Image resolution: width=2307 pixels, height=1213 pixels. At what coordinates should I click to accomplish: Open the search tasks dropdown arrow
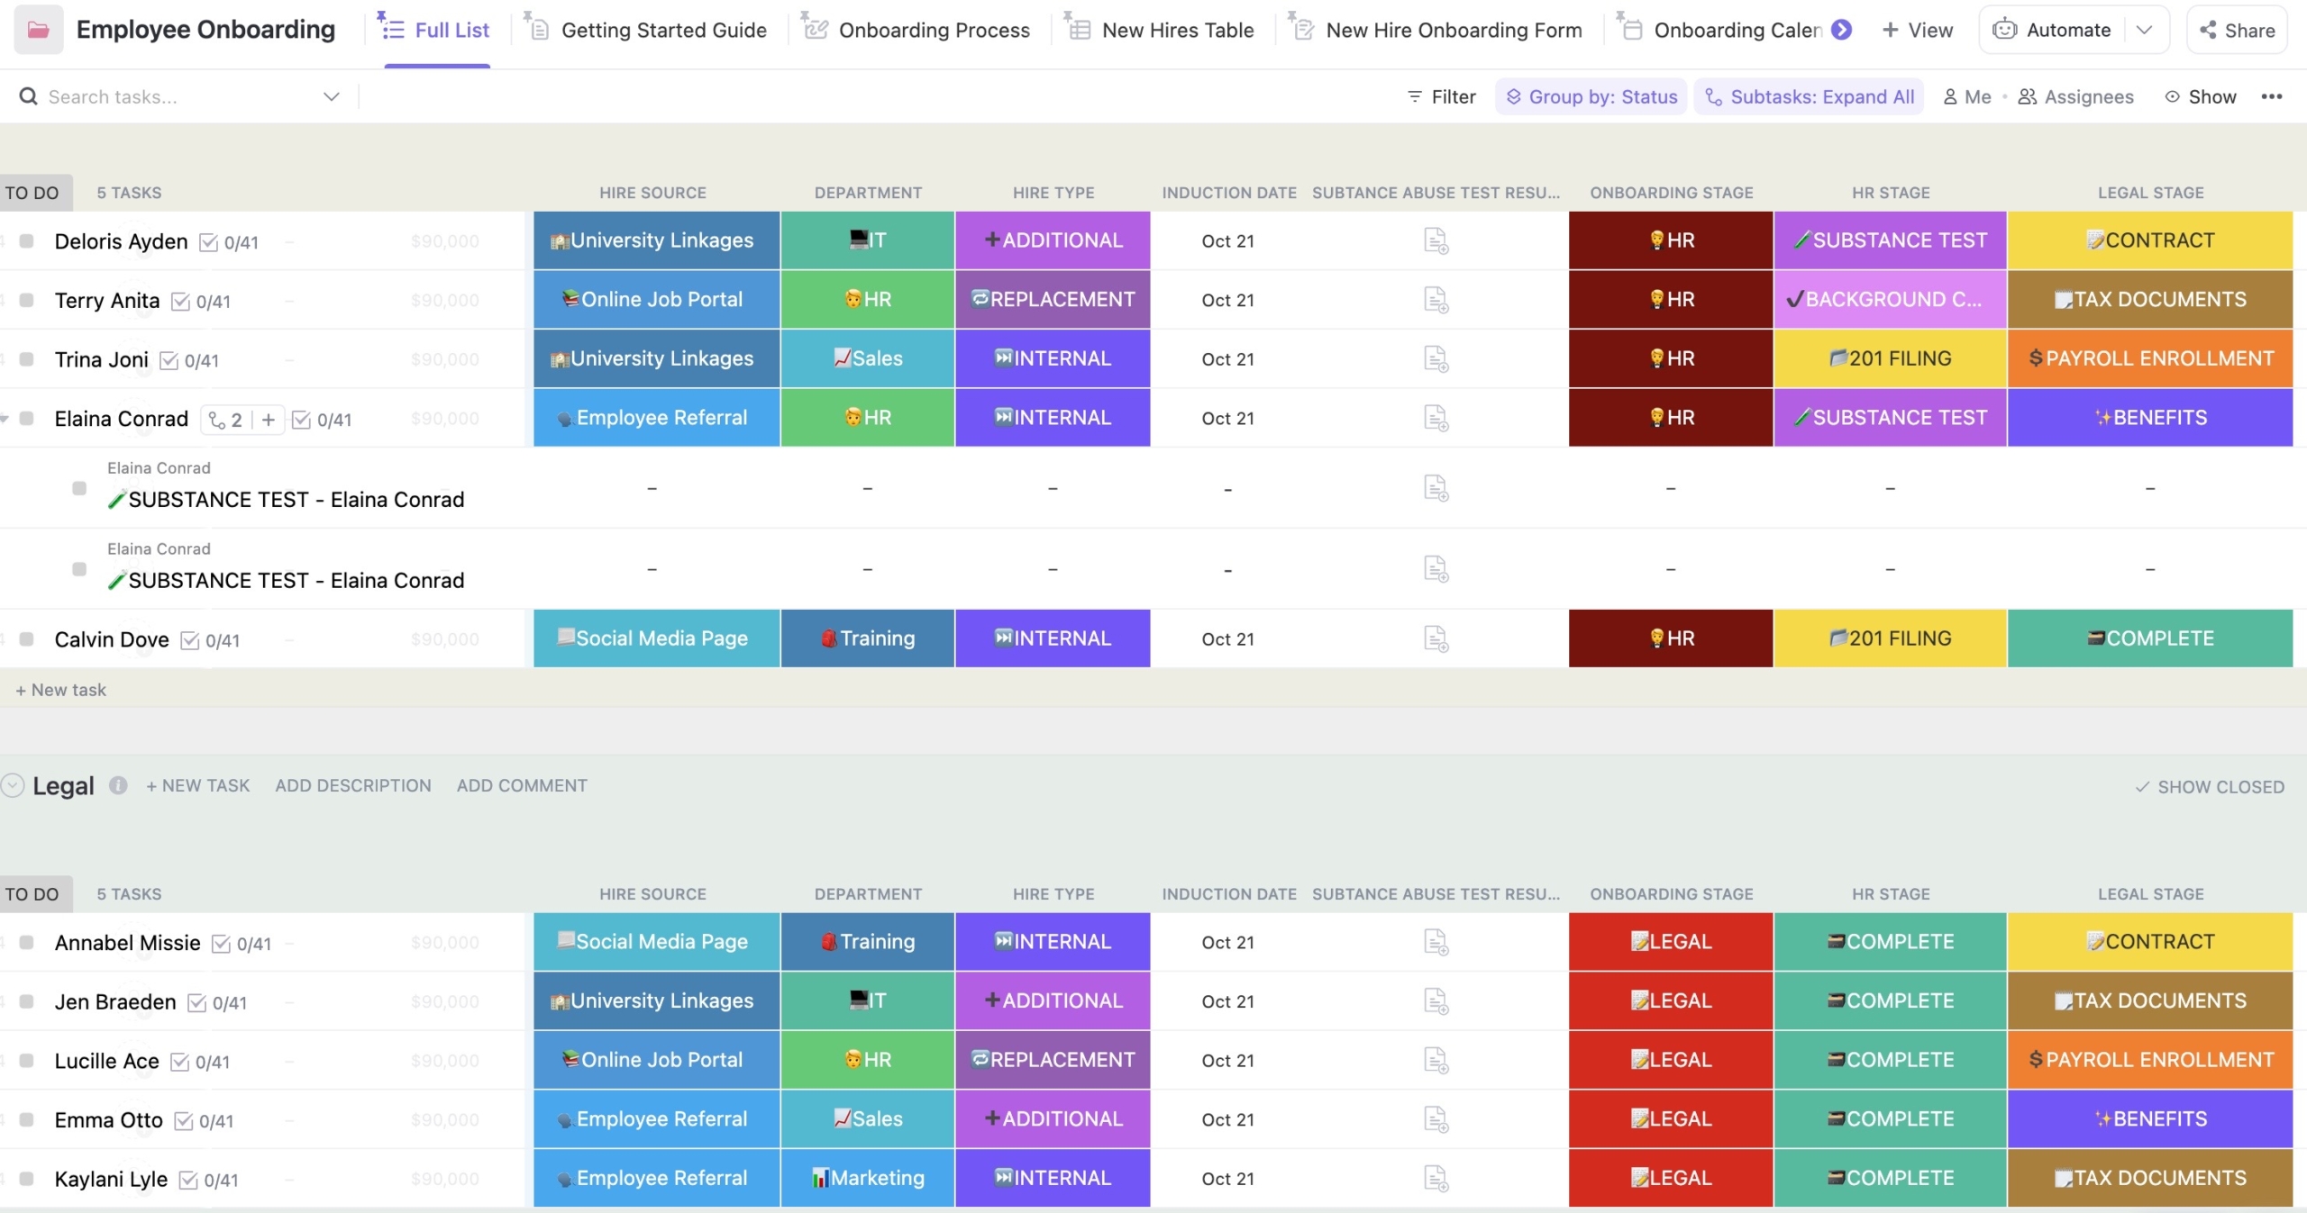point(330,96)
